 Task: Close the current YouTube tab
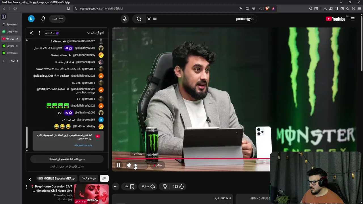[x=17, y=39]
